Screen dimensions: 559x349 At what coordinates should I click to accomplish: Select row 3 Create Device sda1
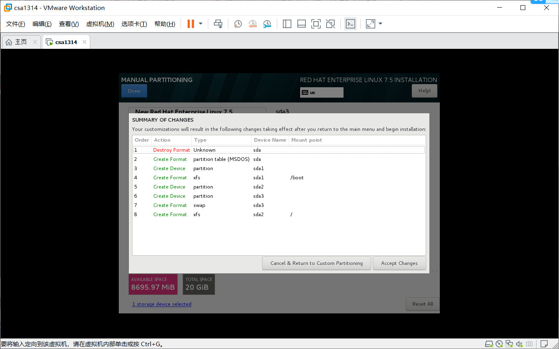(x=279, y=168)
